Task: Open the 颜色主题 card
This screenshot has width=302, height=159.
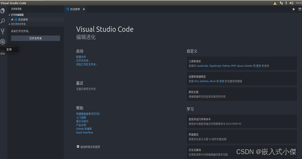Action: (242, 94)
